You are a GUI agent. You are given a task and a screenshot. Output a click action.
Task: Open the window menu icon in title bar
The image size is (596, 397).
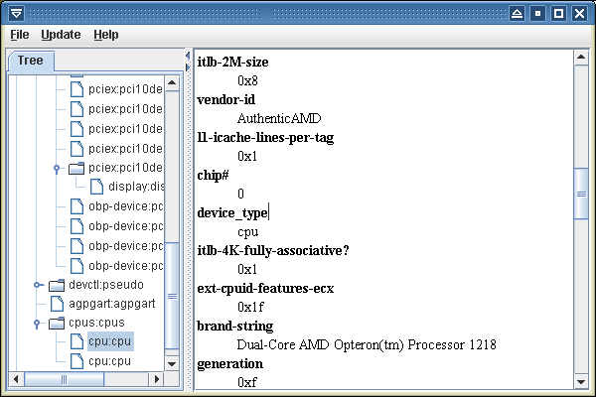pos(16,14)
